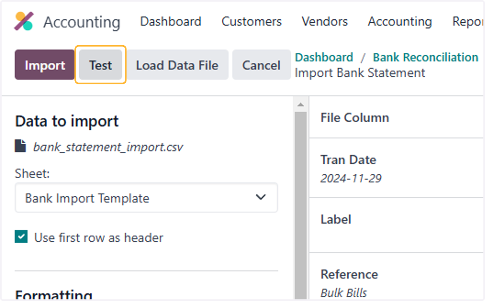Open the Customers menu

tap(251, 21)
